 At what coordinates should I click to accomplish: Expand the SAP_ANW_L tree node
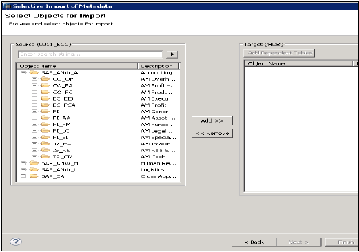tap(23, 169)
